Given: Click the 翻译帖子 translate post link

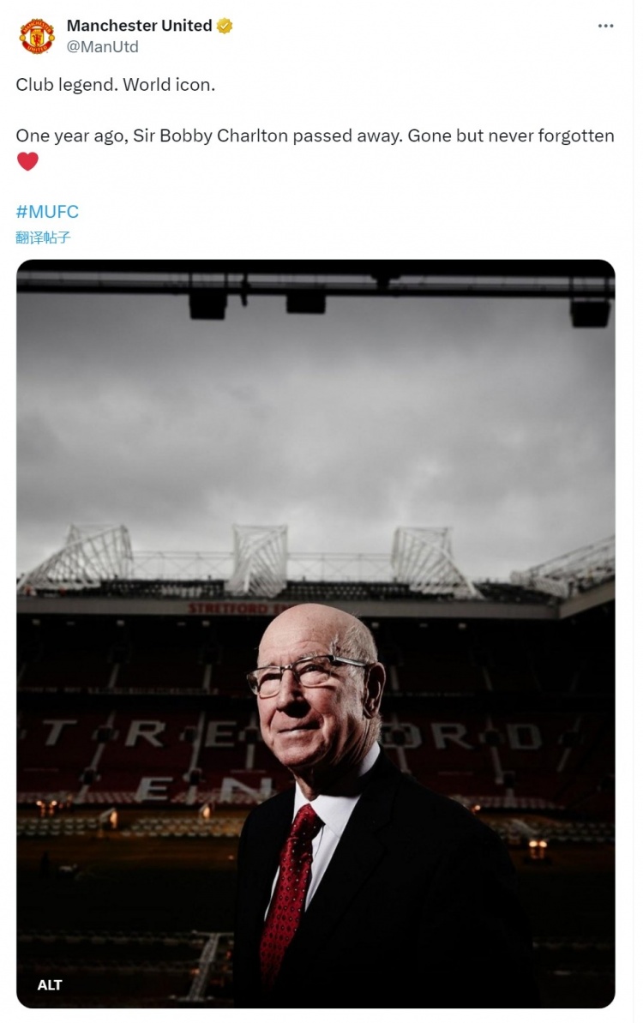Looking at the screenshot, I should (x=43, y=238).
